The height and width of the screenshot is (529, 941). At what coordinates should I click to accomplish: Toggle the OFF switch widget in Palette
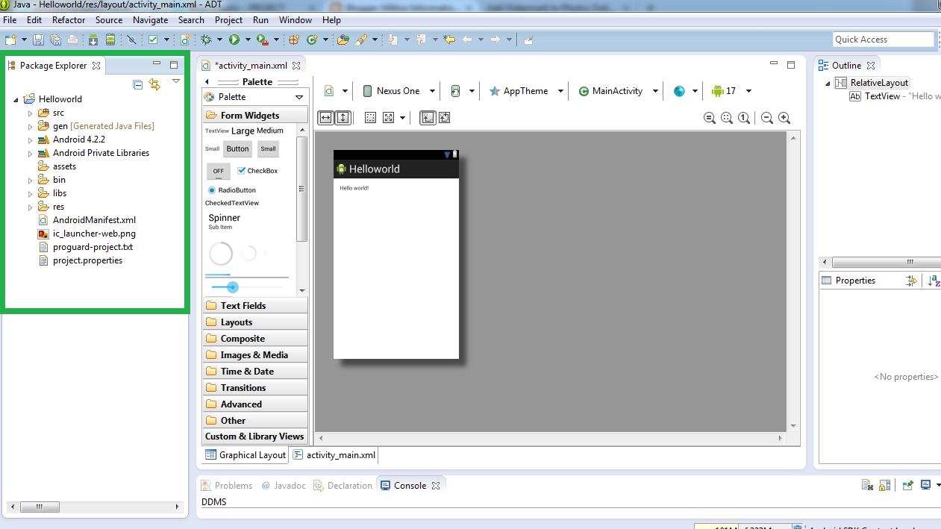pos(219,171)
